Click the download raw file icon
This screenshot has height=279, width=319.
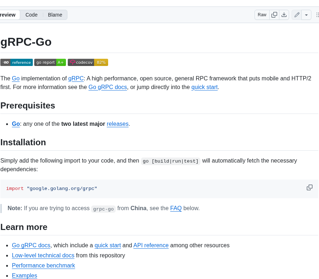coord(284,15)
